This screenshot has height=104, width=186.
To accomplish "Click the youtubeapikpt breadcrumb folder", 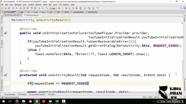I will (77, 12).
